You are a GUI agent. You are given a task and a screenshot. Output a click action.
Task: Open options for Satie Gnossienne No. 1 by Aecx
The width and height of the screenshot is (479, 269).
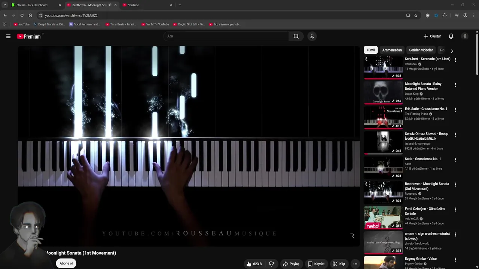point(455,160)
